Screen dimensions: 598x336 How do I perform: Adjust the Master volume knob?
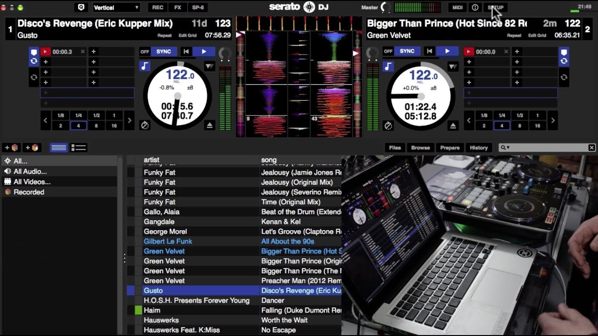(386, 7)
